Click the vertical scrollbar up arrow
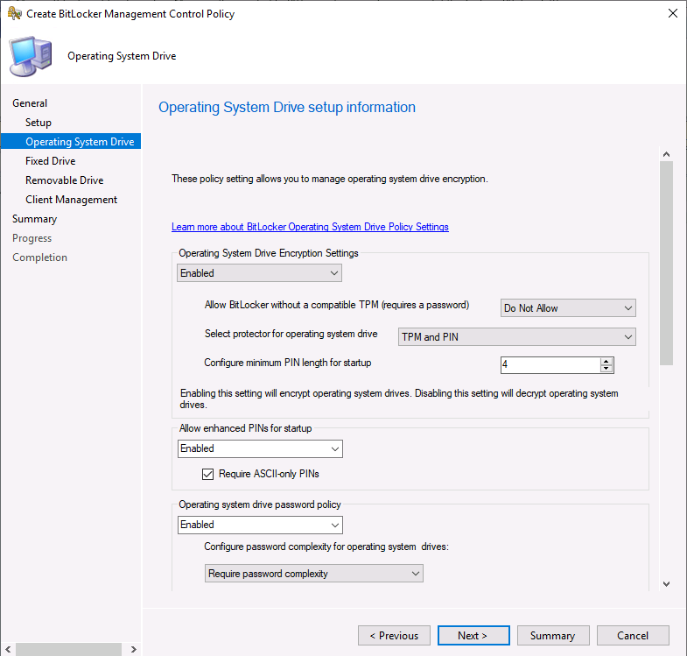Image resolution: width=687 pixels, height=656 pixels. pos(666,154)
